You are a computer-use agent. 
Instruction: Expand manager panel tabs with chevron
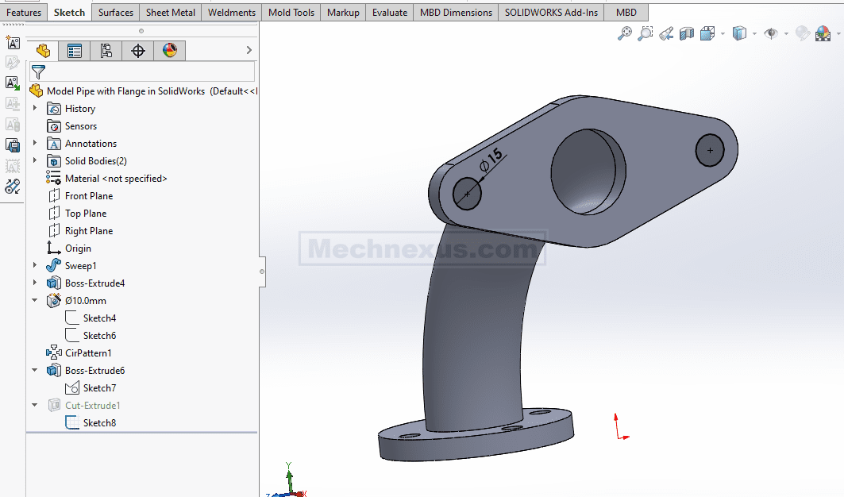249,50
